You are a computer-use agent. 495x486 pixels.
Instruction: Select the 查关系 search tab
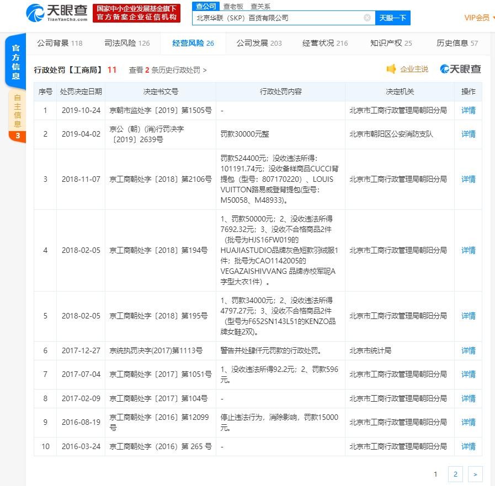pos(260,6)
